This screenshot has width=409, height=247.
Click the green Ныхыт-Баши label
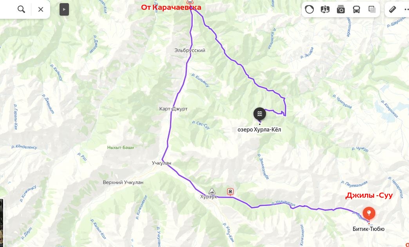click(x=121, y=148)
